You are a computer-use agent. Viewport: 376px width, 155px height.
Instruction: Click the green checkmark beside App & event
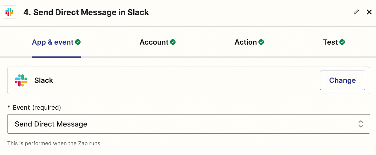pos(78,42)
